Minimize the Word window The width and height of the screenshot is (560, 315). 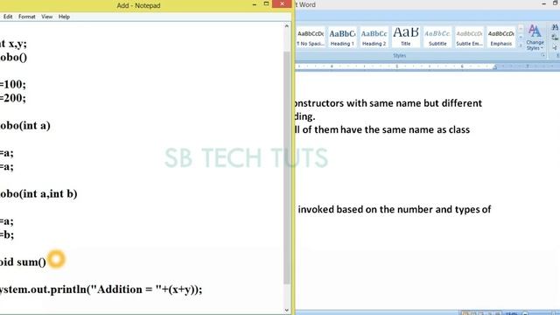pyautogui.click(x=544, y=3)
